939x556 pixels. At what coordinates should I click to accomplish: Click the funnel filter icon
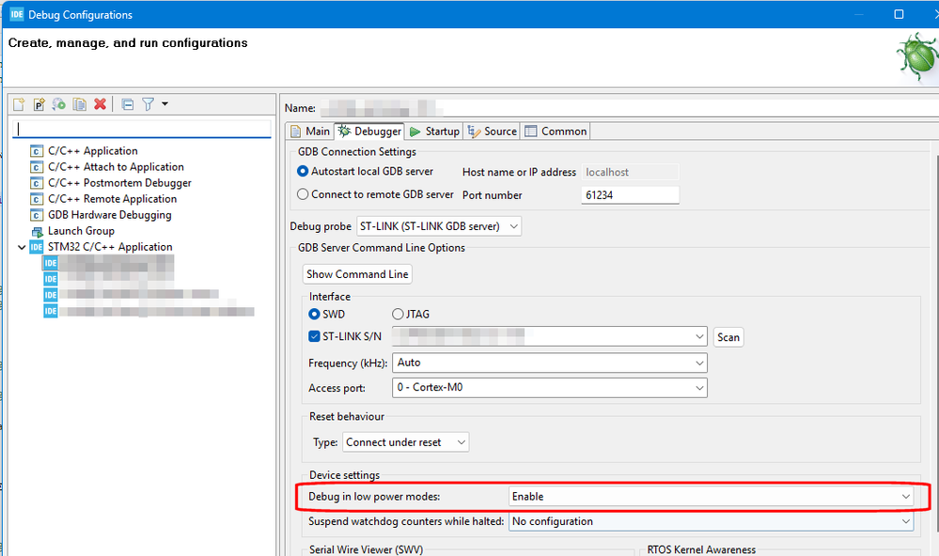148,104
